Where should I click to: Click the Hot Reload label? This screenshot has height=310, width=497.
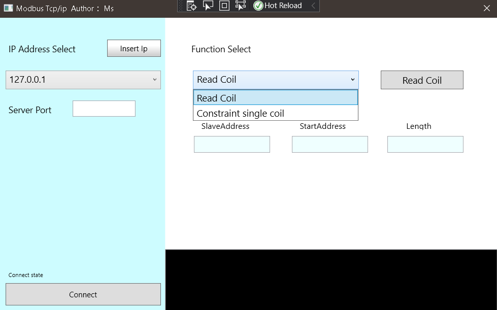tap(283, 6)
